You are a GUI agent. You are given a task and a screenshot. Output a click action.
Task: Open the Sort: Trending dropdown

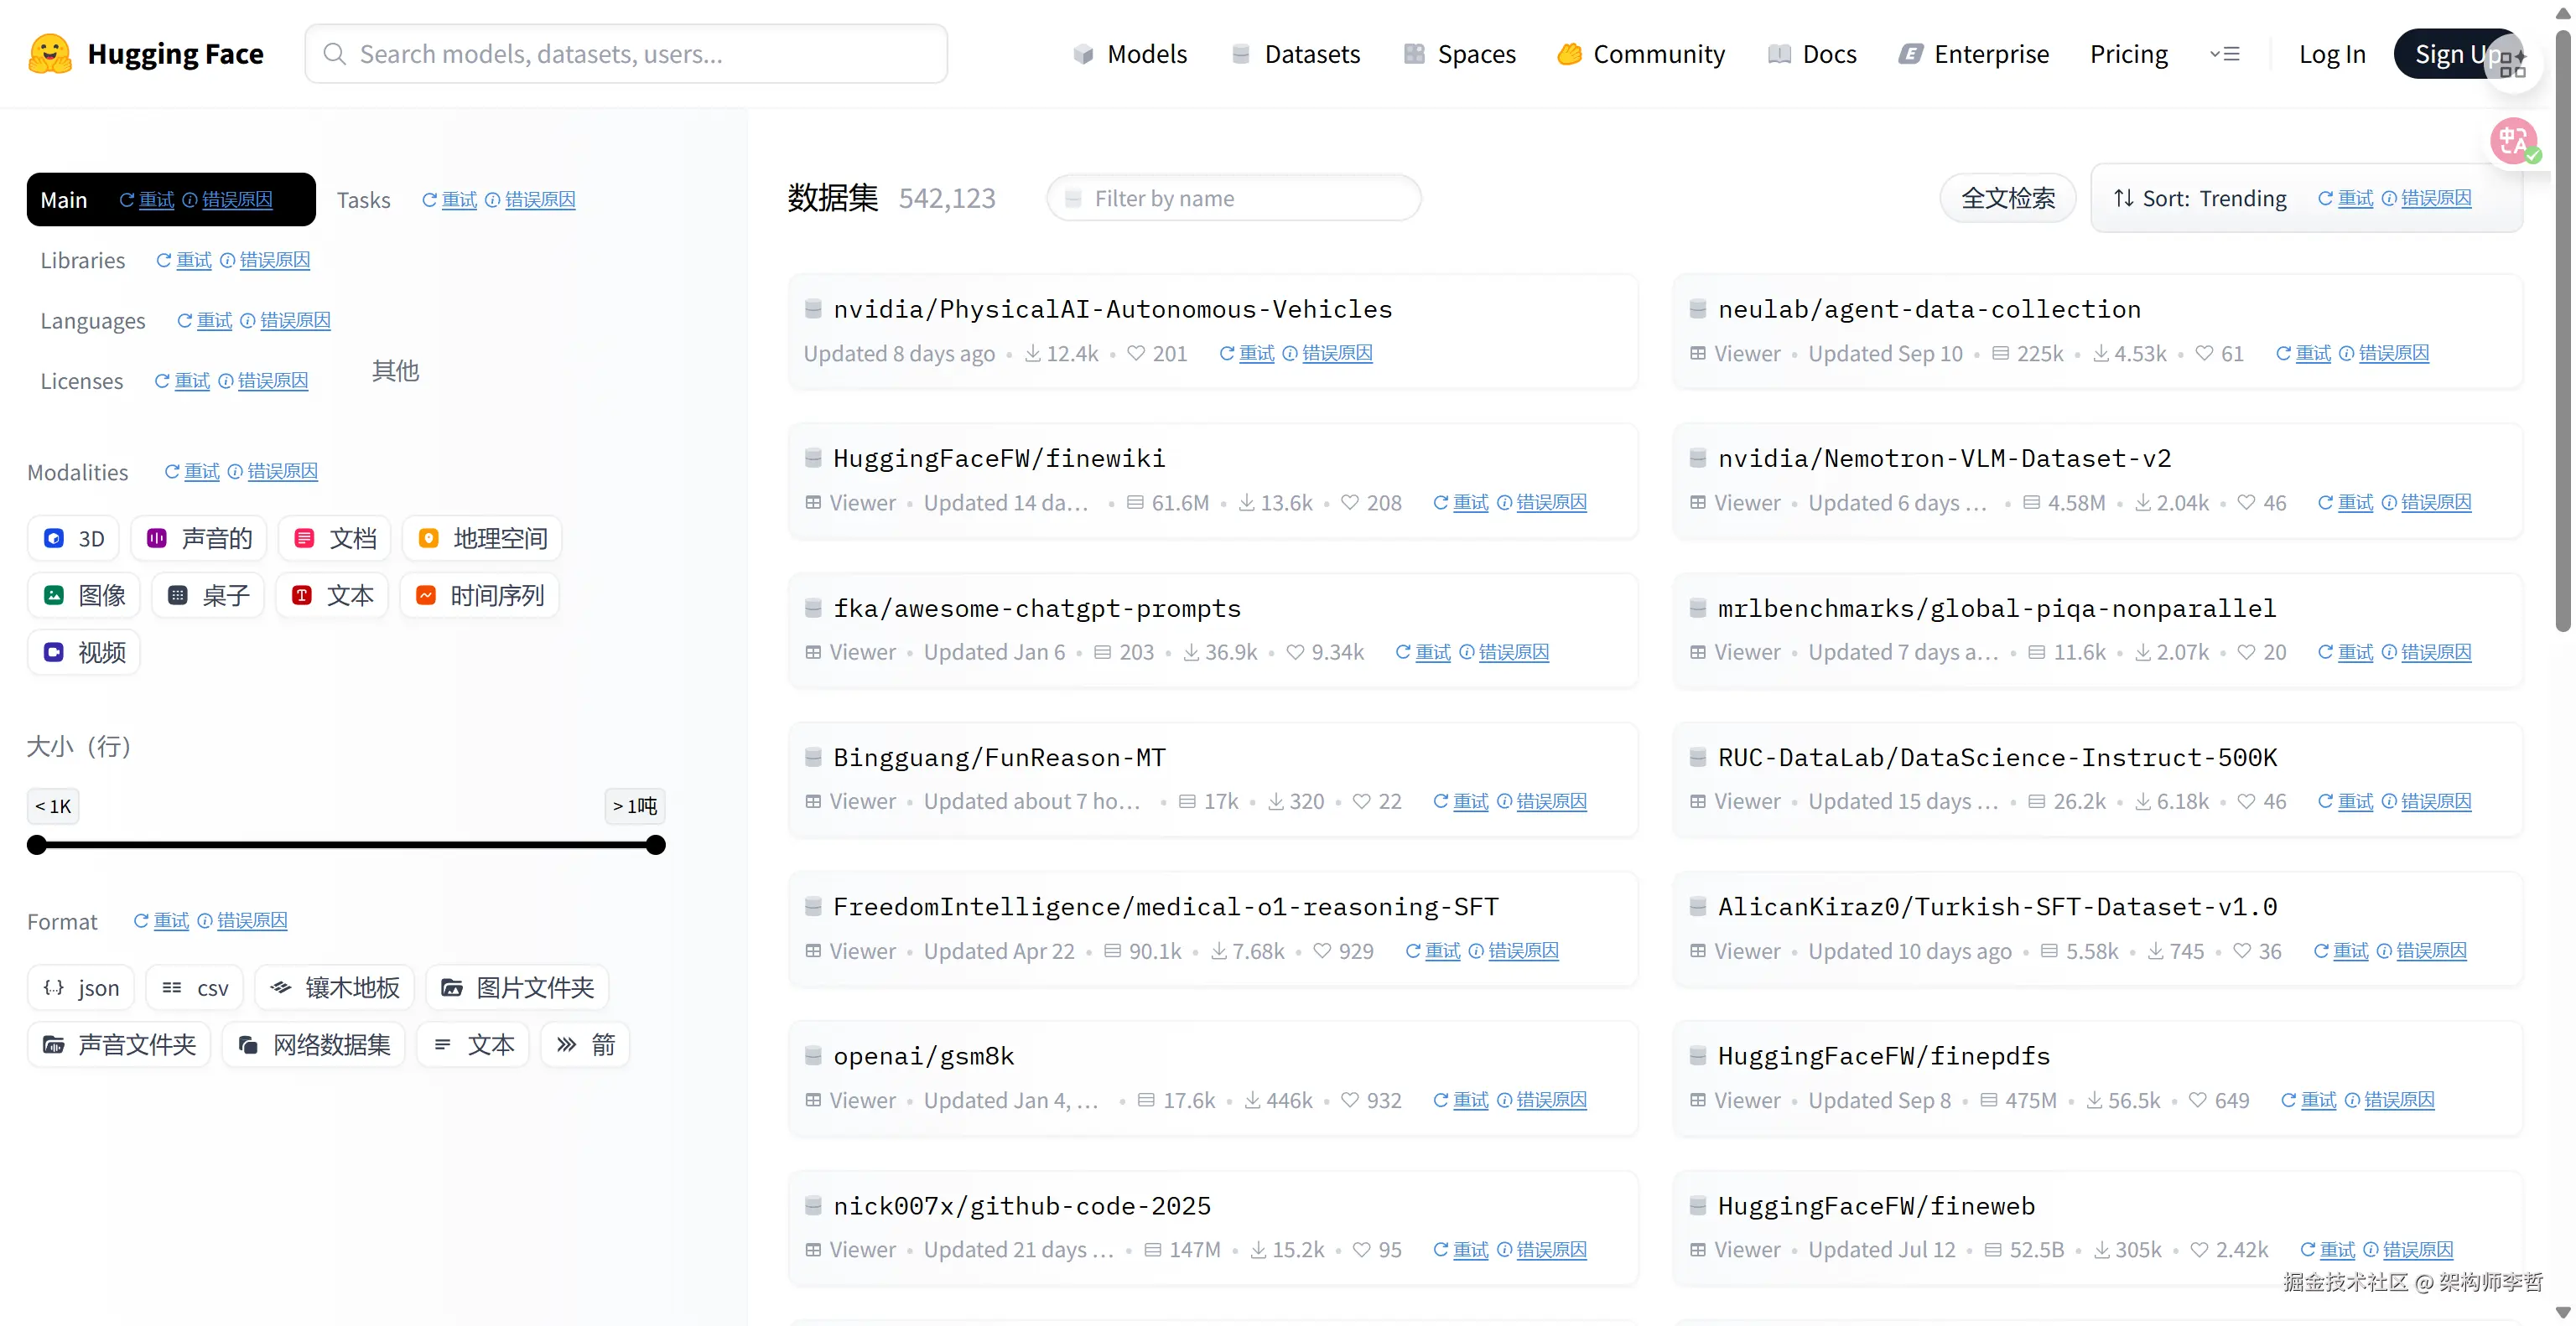coord(2200,199)
